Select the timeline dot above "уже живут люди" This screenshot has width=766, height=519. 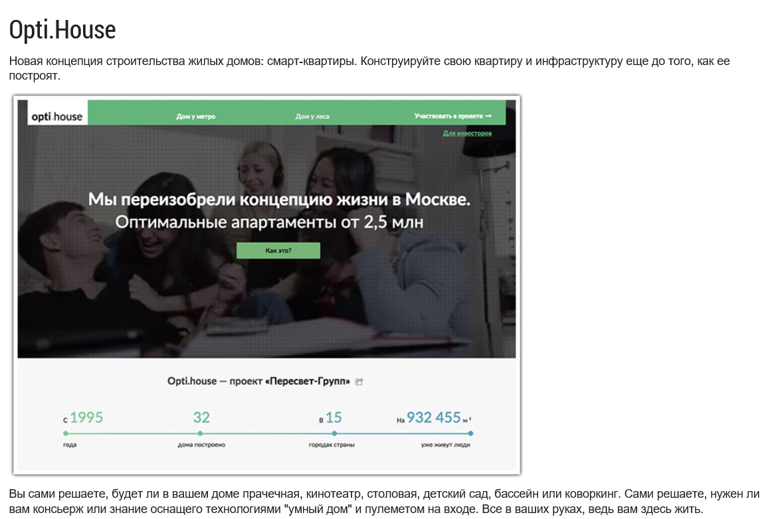[471, 433]
